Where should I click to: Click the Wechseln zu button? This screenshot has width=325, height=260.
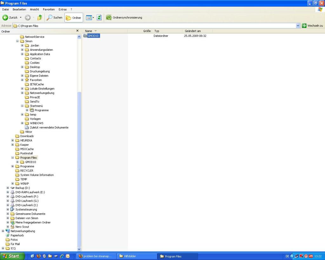(x=312, y=26)
